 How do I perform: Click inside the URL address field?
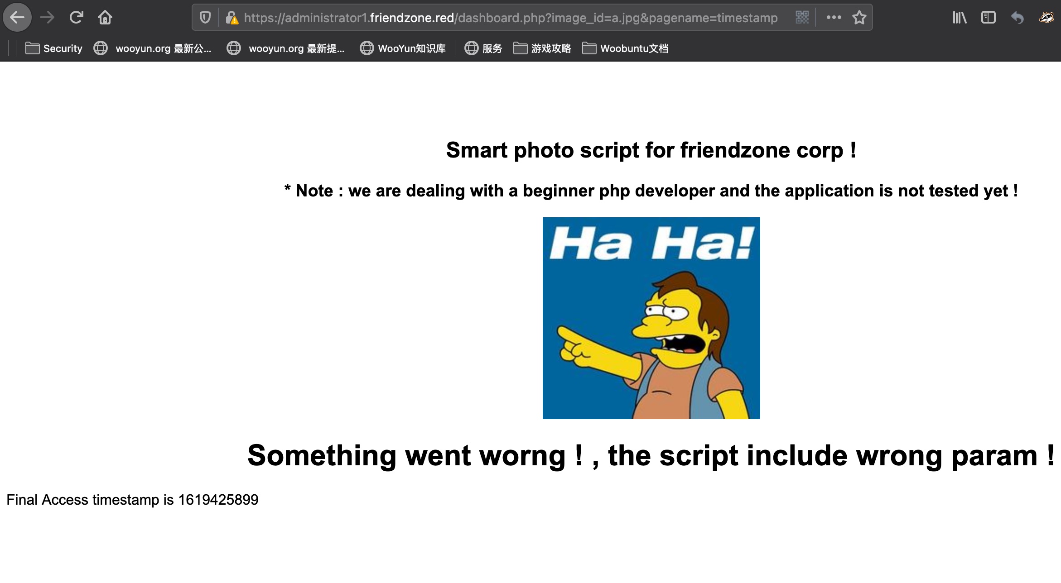coord(511,18)
